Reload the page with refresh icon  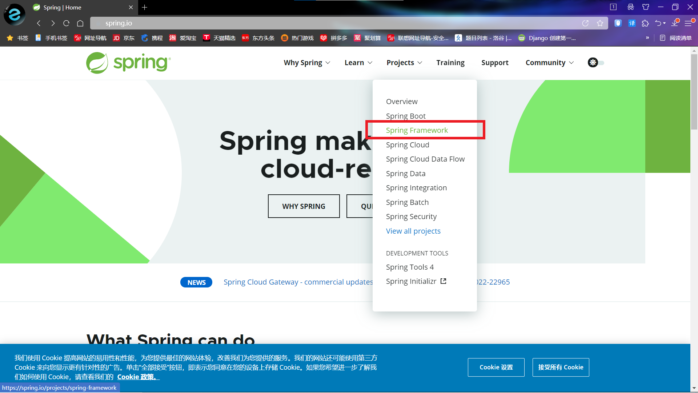coord(66,23)
